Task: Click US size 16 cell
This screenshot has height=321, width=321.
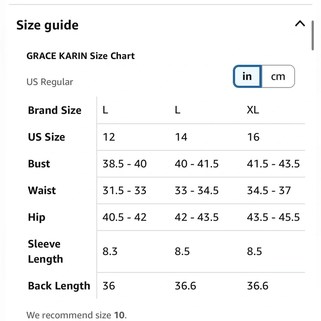Action: 253,137
